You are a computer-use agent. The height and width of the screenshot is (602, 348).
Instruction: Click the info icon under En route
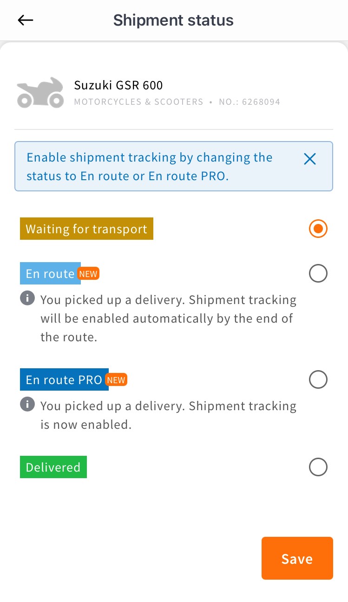pyautogui.click(x=27, y=298)
